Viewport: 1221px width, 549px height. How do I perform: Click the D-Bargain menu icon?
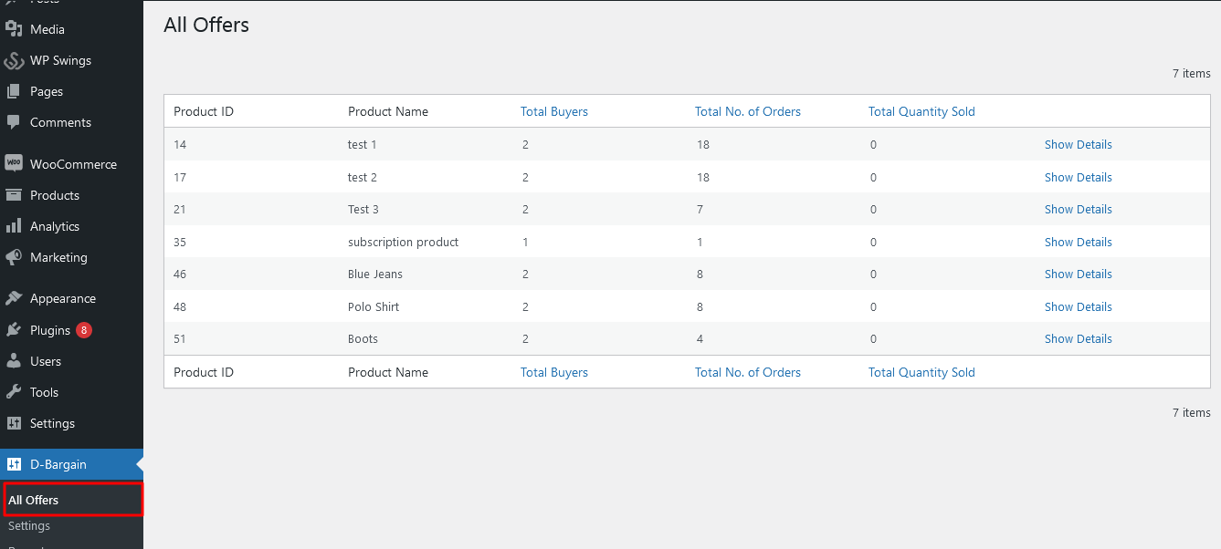[x=16, y=464]
